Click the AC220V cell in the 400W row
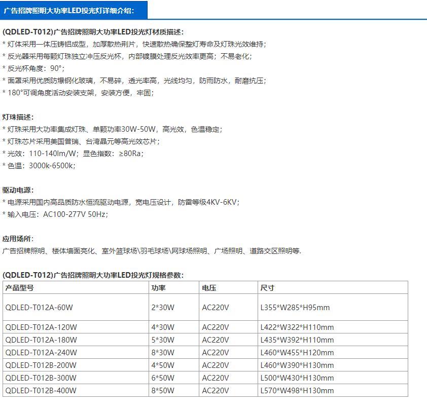This screenshot has height=412, width=427. click(228, 391)
